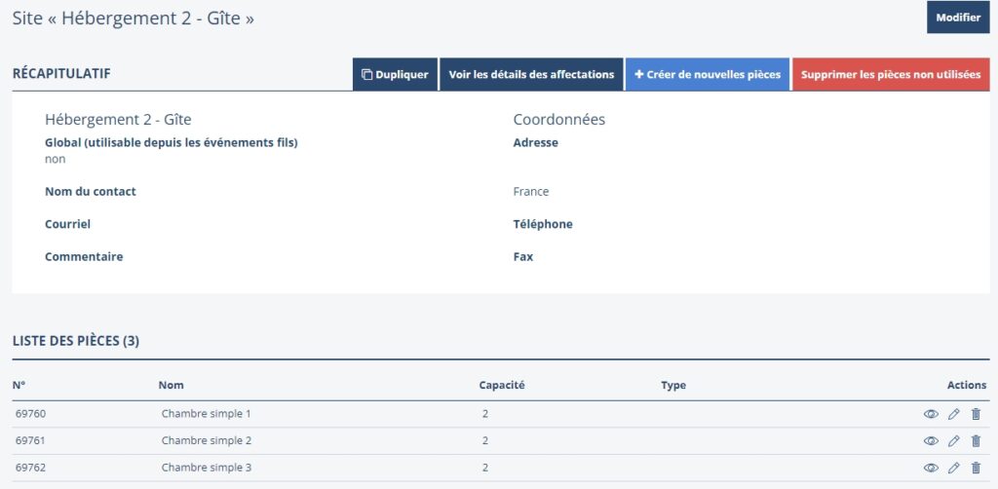Screen dimensions: 998x489
Task: Open Voir les détails des affectations
Action: (x=531, y=75)
